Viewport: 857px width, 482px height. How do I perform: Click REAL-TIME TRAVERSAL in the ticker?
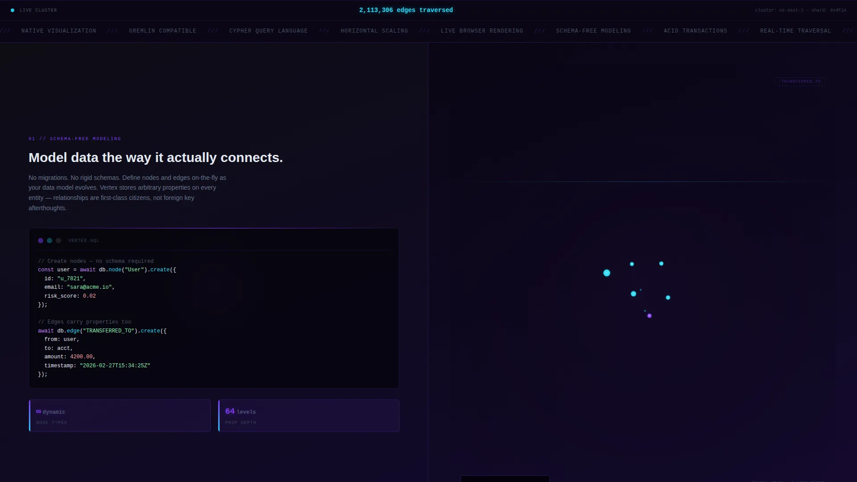796,31
